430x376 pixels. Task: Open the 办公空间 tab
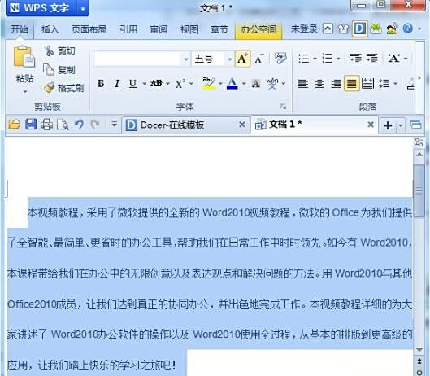point(258,29)
